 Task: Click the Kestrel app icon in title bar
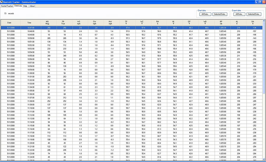[x=1, y=2]
